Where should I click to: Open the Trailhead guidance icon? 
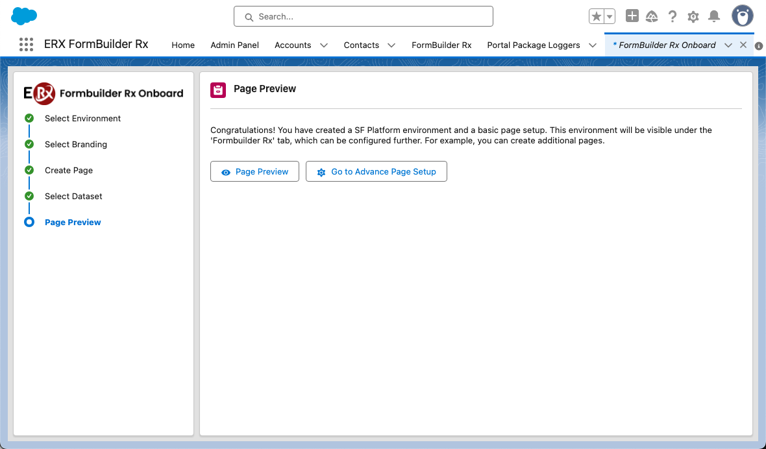652,16
